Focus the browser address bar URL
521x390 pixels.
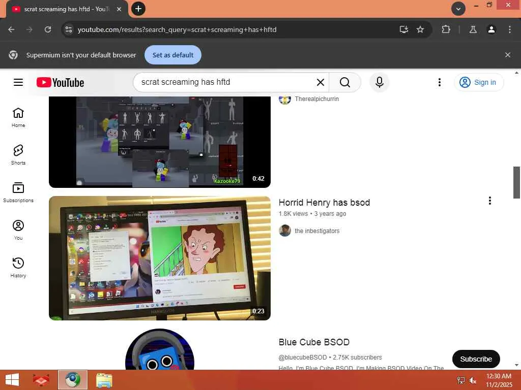(177, 29)
